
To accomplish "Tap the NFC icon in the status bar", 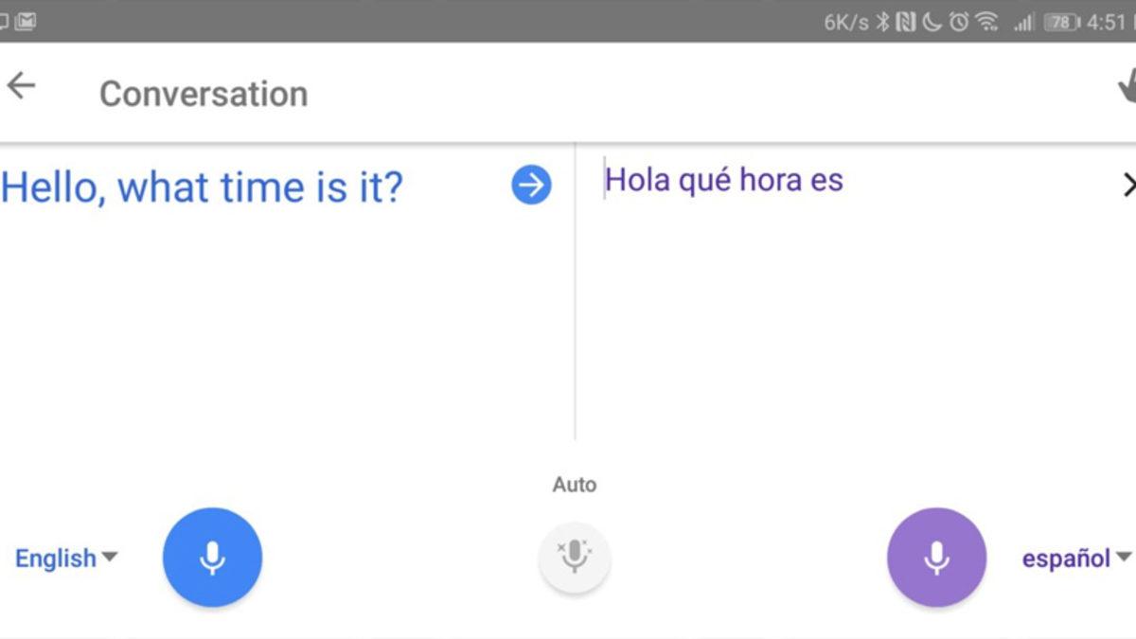I will tap(905, 21).
